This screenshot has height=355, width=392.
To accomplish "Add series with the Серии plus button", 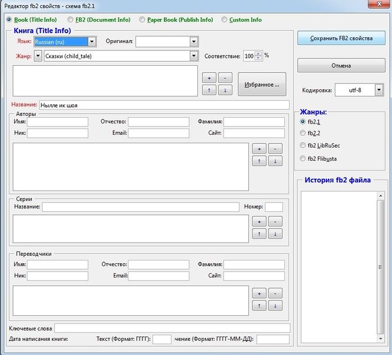I will pos(259,221).
